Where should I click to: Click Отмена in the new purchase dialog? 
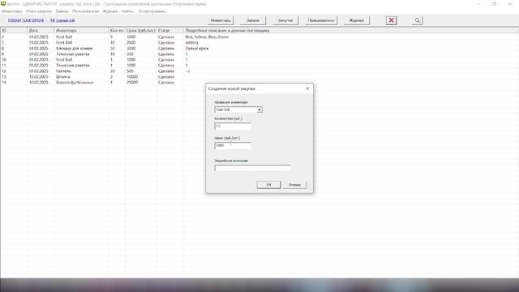click(294, 185)
